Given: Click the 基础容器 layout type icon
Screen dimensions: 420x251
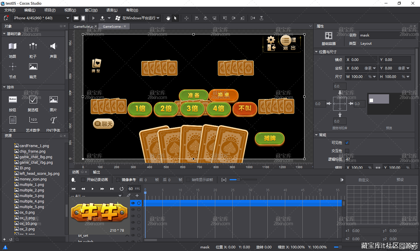Looking at the screenshot, I should coord(328,35).
